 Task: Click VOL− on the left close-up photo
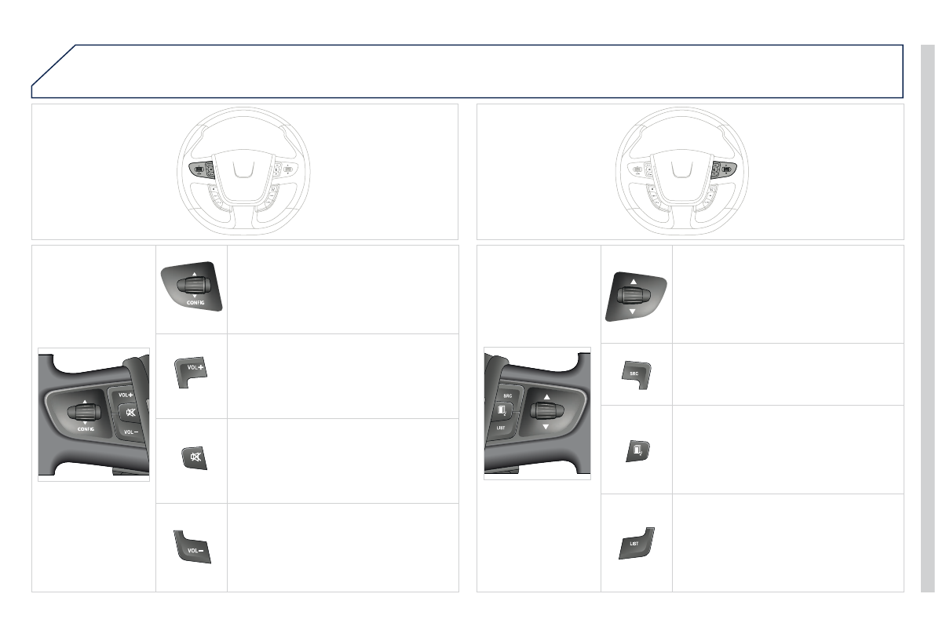click(x=130, y=431)
